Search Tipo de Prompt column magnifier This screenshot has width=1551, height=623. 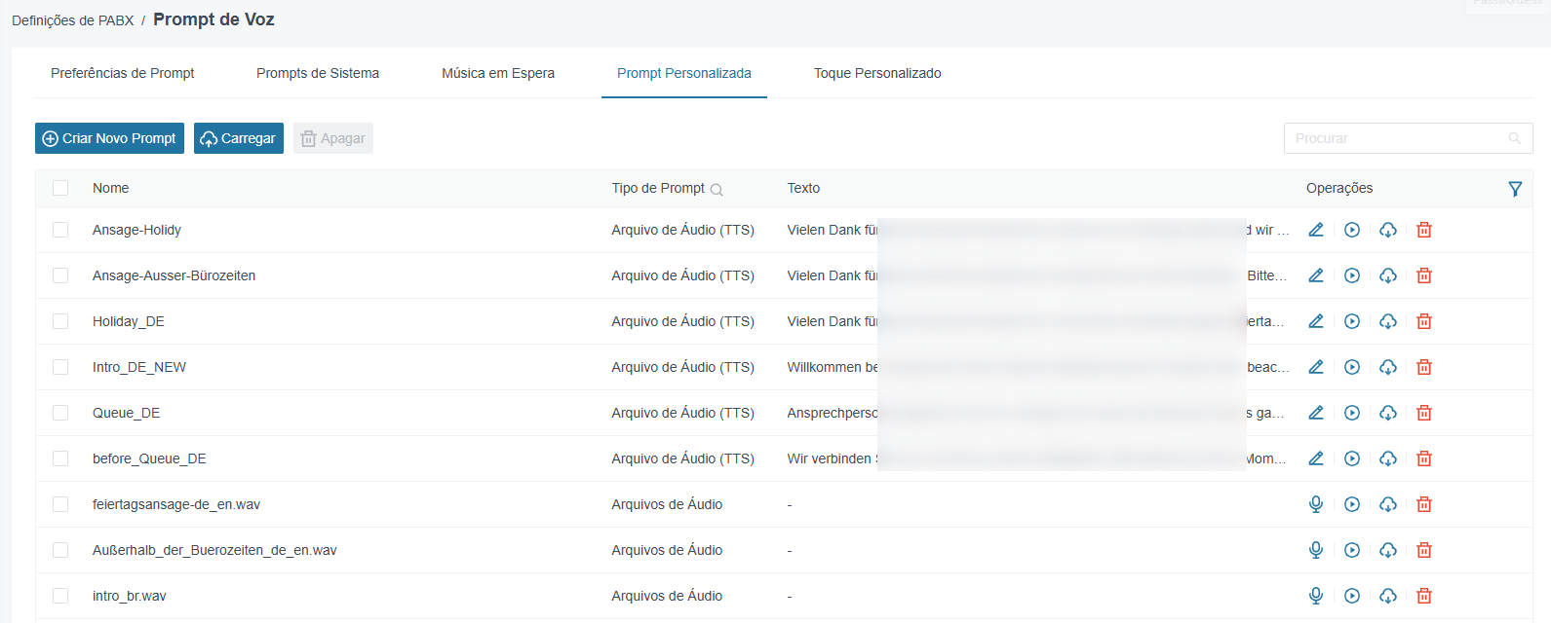(x=717, y=190)
